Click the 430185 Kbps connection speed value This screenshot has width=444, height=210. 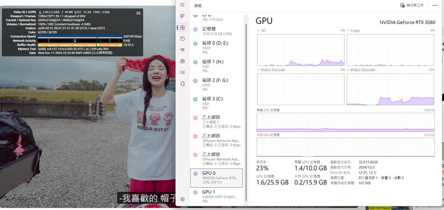[133, 36]
